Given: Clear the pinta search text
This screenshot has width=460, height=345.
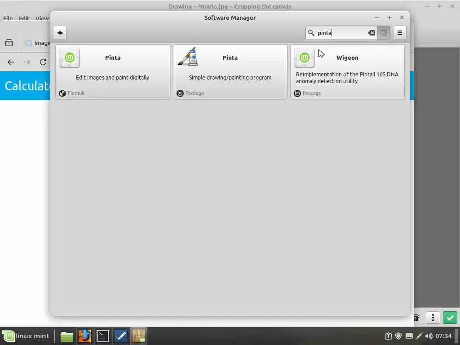Looking at the screenshot, I should coord(372,33).
